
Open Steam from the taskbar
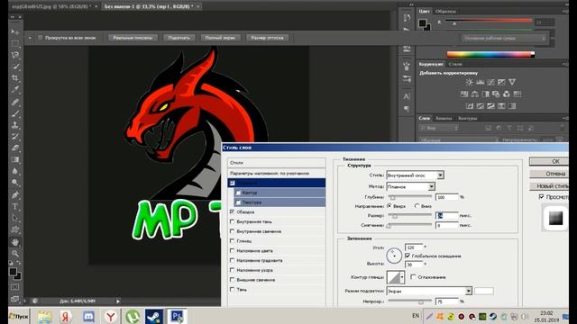point(154,316)
